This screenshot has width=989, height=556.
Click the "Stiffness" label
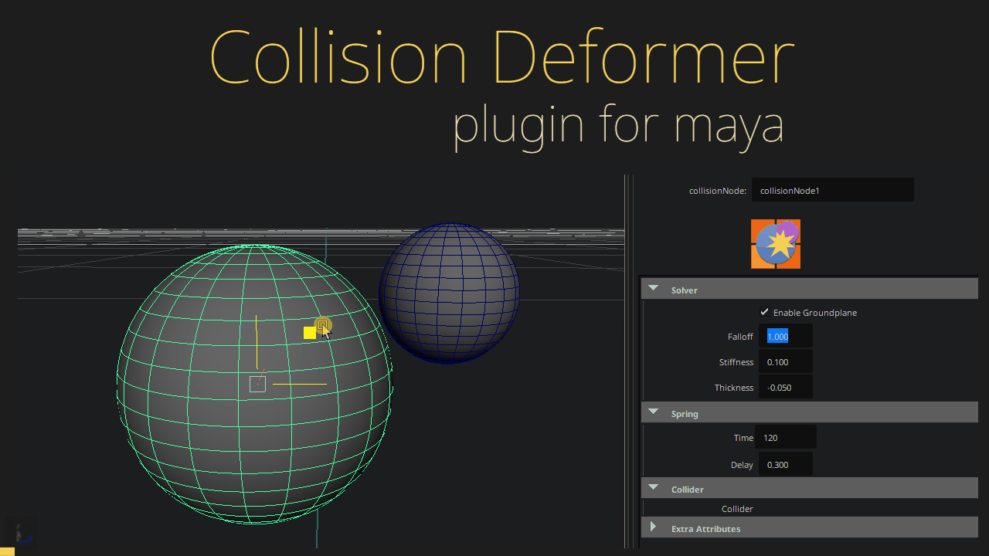tap(736, 362)
